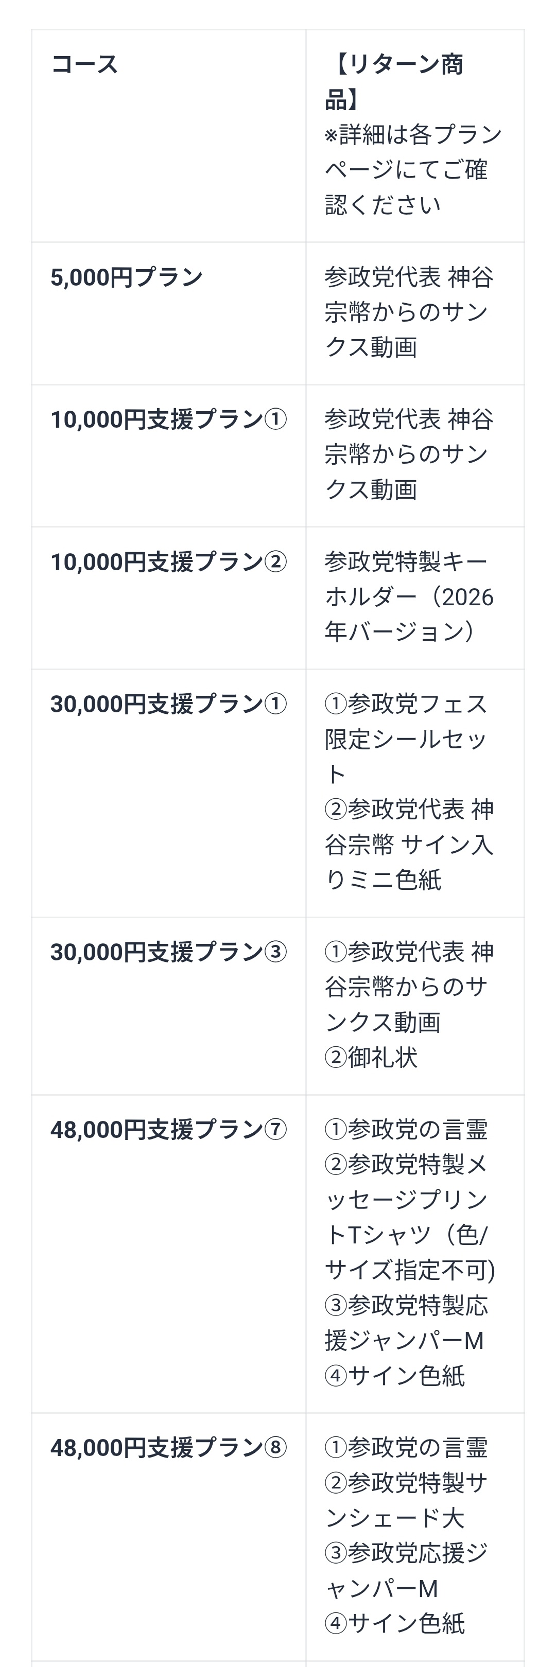Click the ②御礼状 item text
Screen dimensions: 556x1667
[371, 1058]
